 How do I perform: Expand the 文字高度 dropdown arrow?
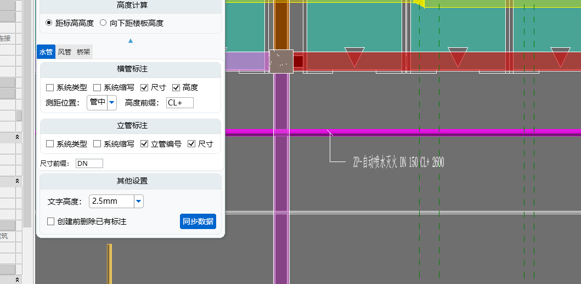point(139,202)
